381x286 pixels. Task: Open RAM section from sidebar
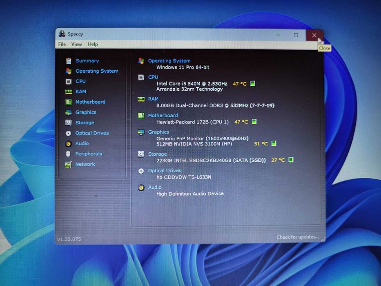pyautogui.click(x=81, y=92)
